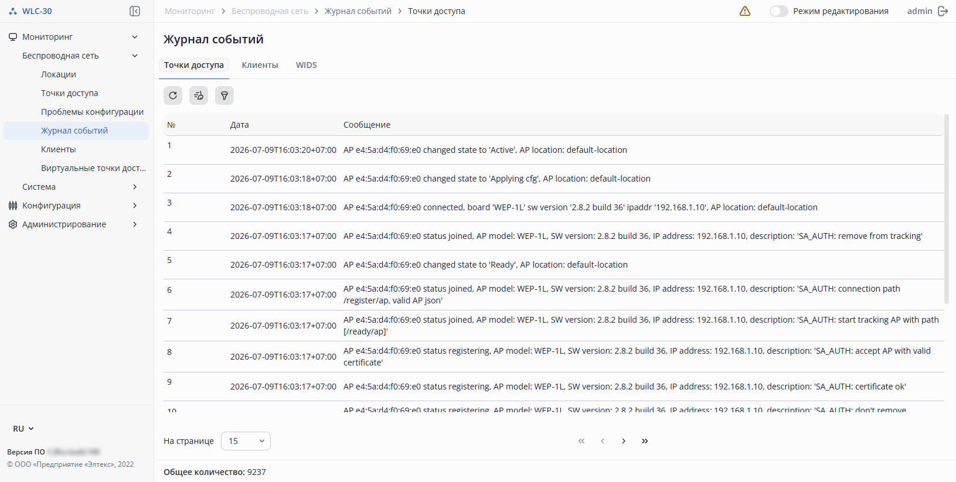Open Точки доступа in sidebar
956x482 pixels.
[70, 93]
